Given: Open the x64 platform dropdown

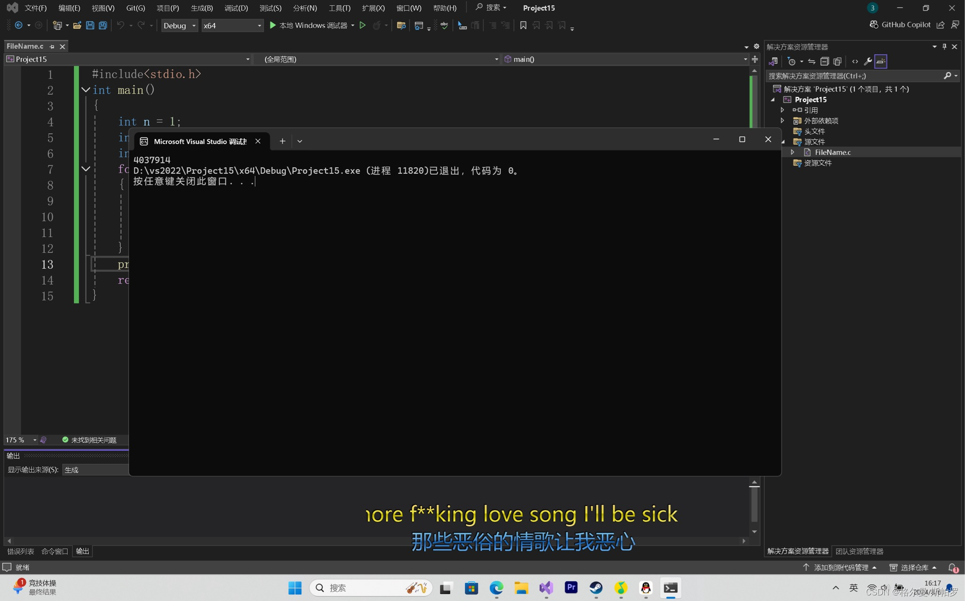Looking at the screenshot, I should (x=232, y=25).
